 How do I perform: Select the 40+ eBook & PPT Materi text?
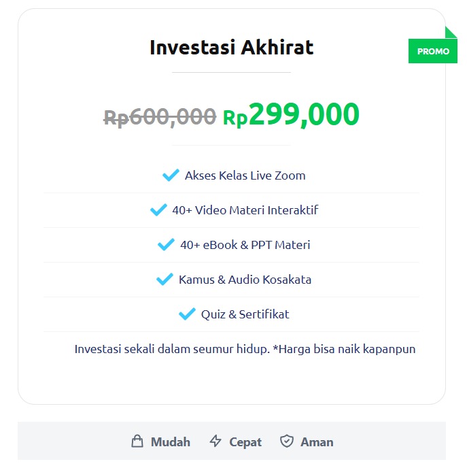[x=245, y=245]
